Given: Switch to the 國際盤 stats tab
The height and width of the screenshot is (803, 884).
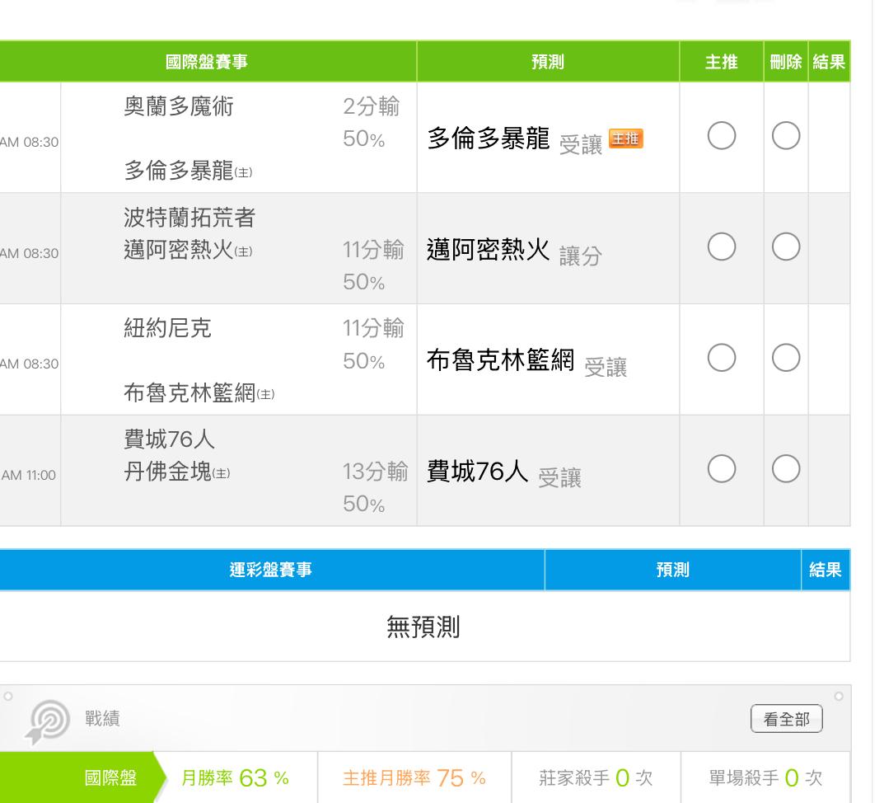Looking at the screenshot, I should coord(83,777).
